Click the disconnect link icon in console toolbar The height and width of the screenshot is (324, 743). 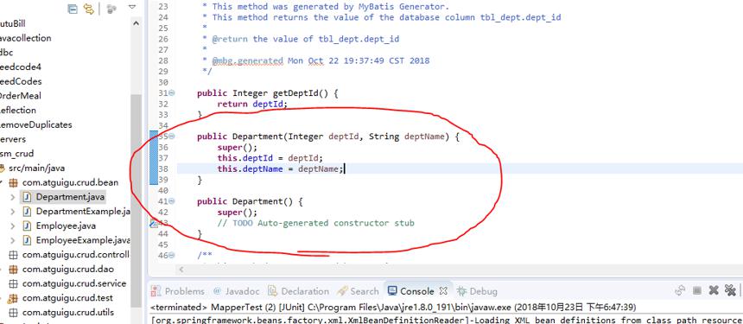[x=681, y=290]
